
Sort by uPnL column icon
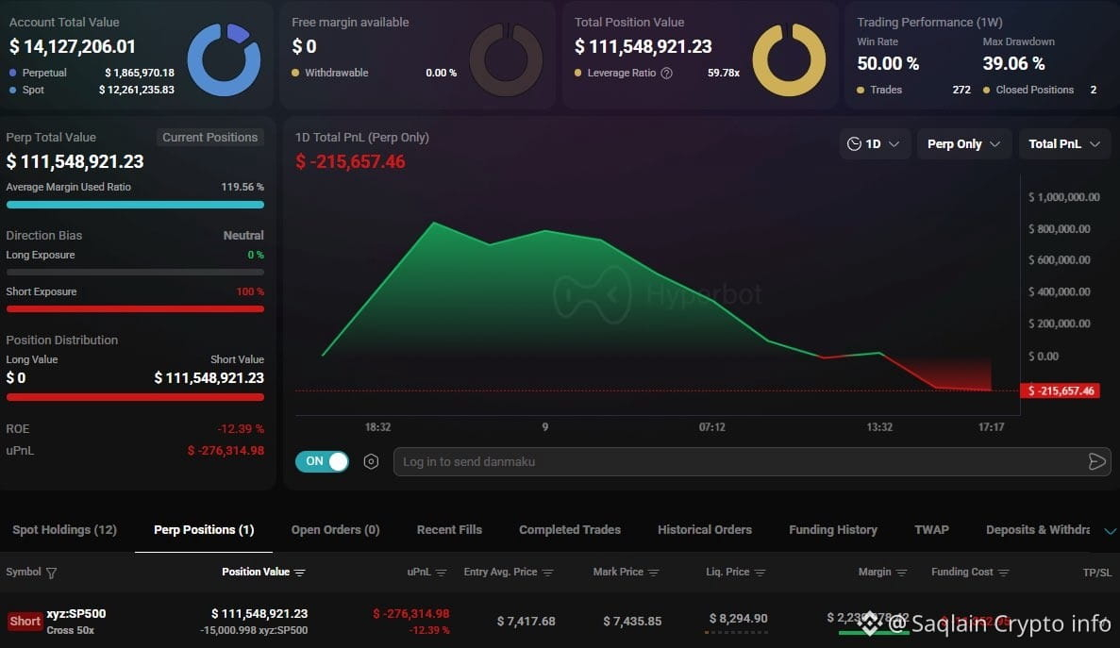pos(441,573)
